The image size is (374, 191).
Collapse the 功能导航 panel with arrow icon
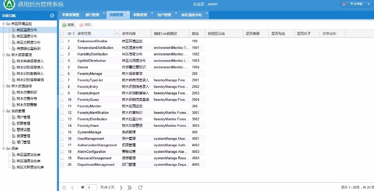click(x=52, y=16)
